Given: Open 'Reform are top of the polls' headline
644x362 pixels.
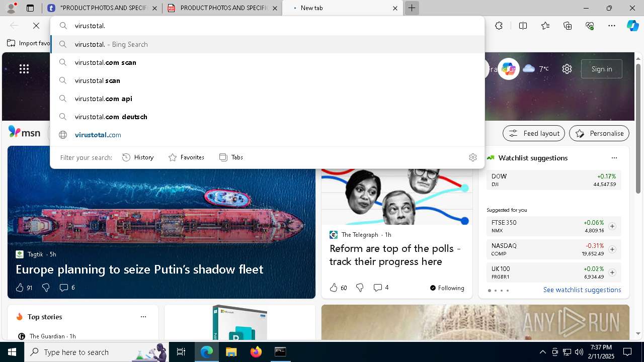Looking at the screenshot, I should [395, 255].
